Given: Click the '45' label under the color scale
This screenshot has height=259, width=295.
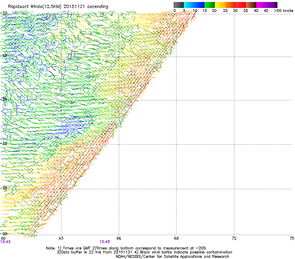Looking at the screenshot, I should (266, 11).
